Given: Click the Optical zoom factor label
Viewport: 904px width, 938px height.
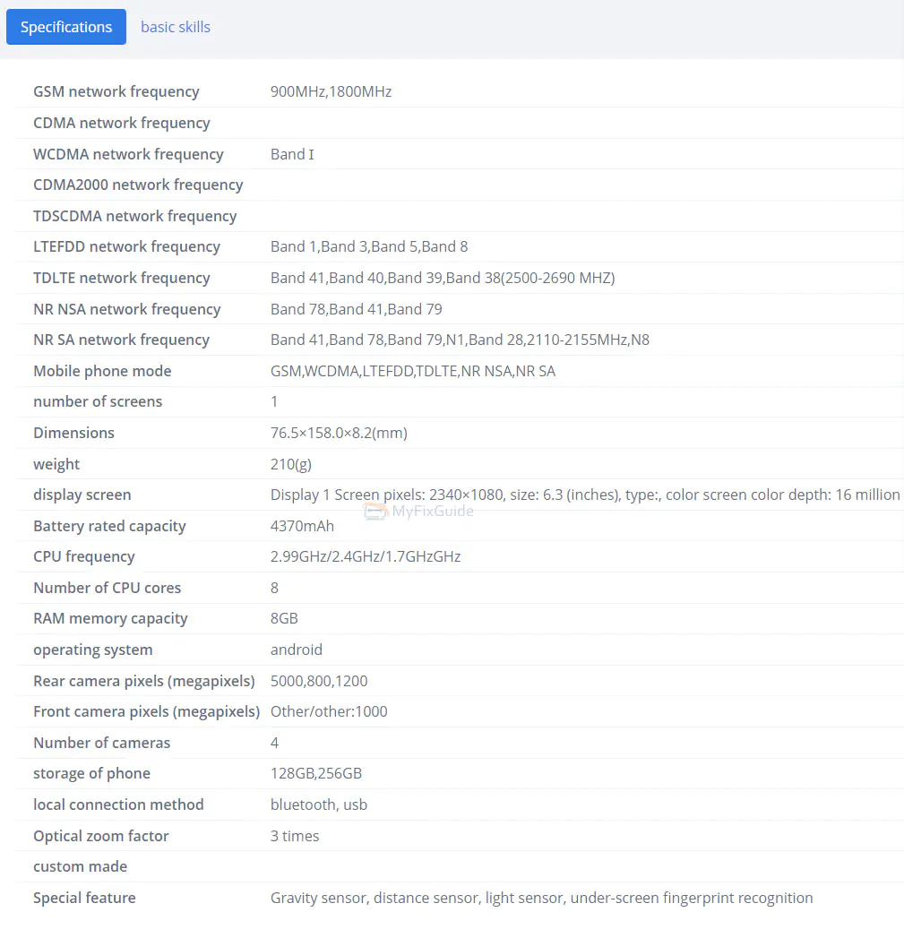Looking at the screenshot, I should click(101, 836).
